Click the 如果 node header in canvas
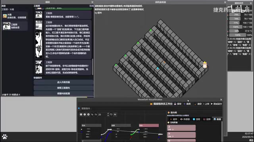This screenshot has width=254, height=142. click(121, 125)
